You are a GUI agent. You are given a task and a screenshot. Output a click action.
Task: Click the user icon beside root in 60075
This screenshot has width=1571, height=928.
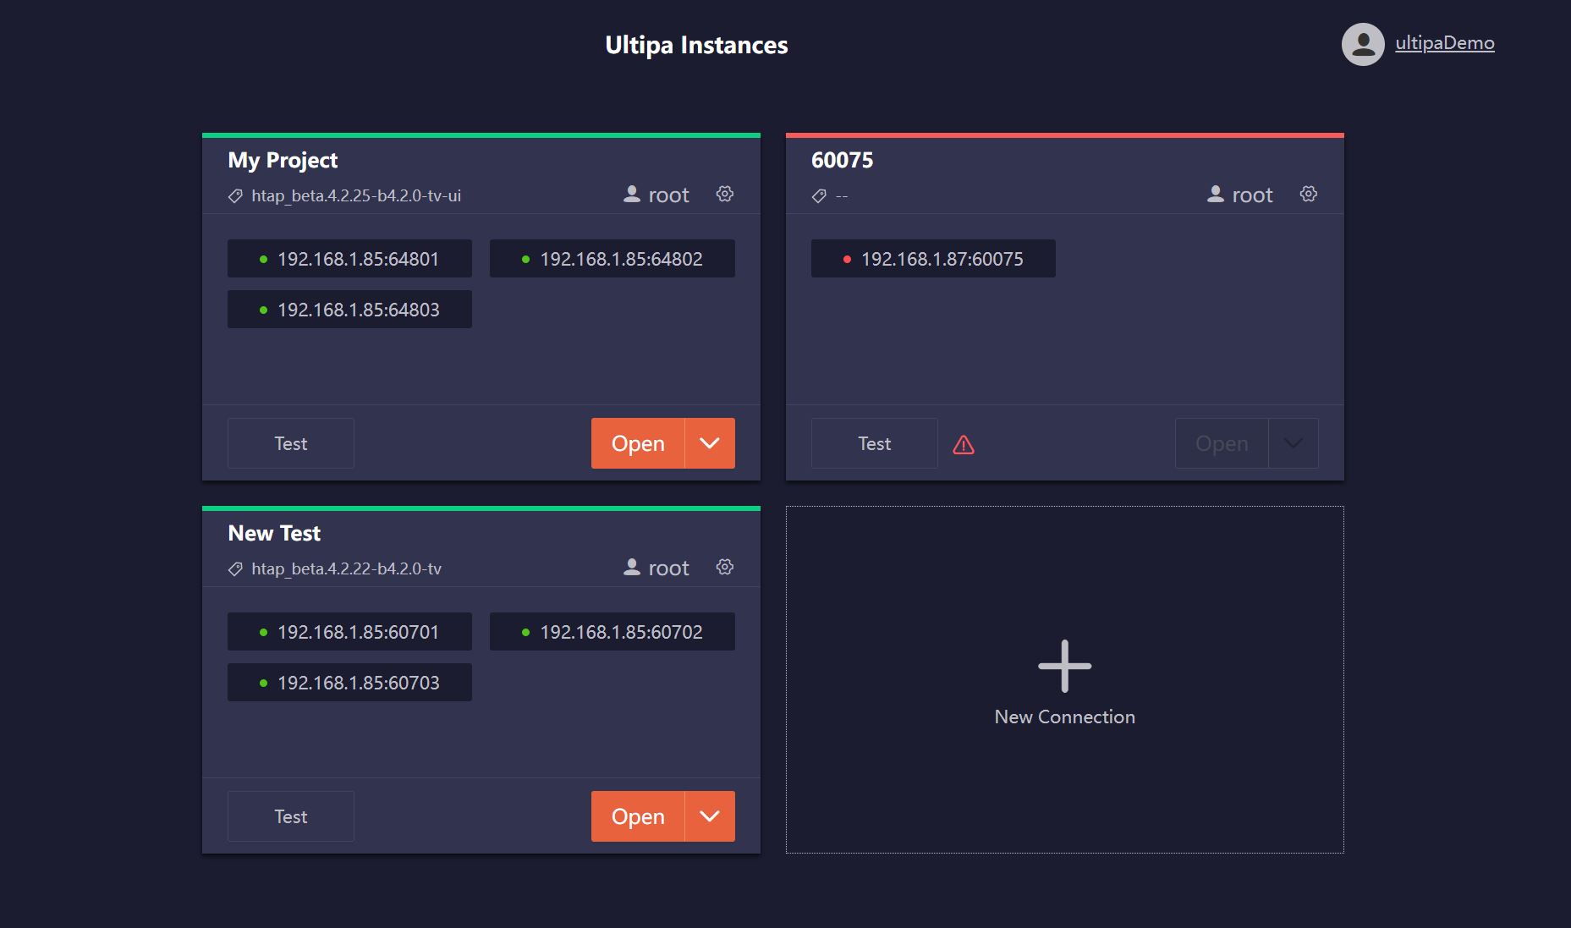click(x=1216, y=194)
